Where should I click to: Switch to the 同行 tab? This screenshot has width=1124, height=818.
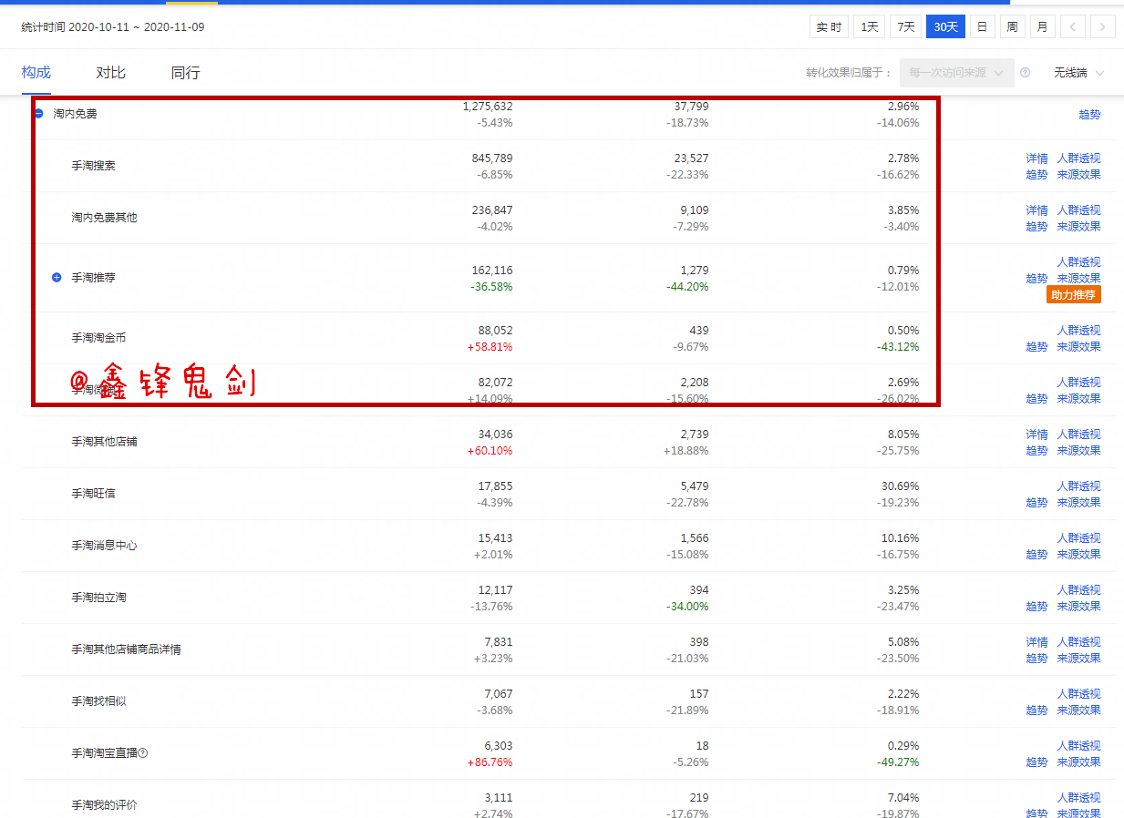click(185, 73)
